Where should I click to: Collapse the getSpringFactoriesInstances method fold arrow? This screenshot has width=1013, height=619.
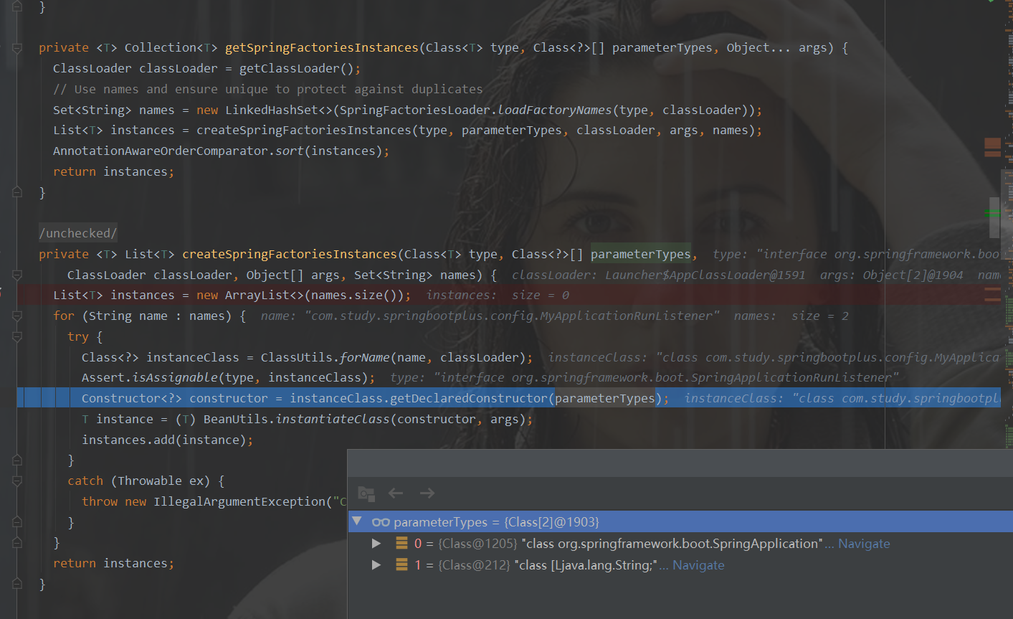click(16, 49)
